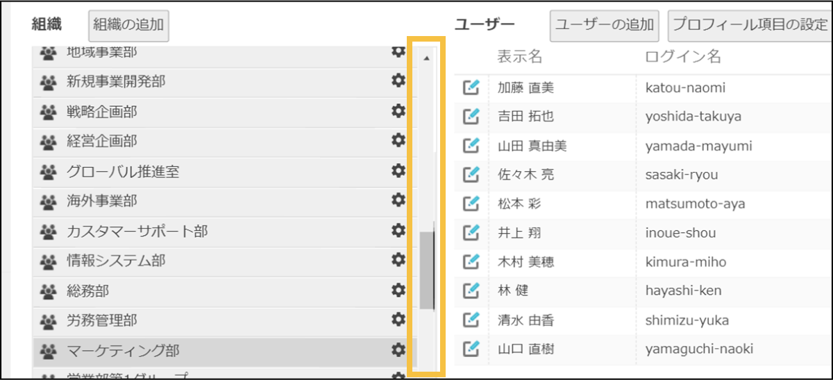Open settings gear for 新規事業開発部

coord(398,80)
